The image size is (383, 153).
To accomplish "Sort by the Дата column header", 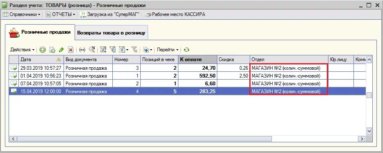I will (x=41, y=59).
